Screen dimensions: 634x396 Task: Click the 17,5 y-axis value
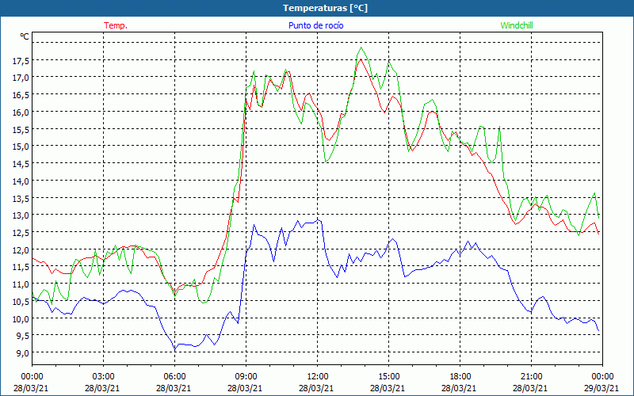pos(21,61)
